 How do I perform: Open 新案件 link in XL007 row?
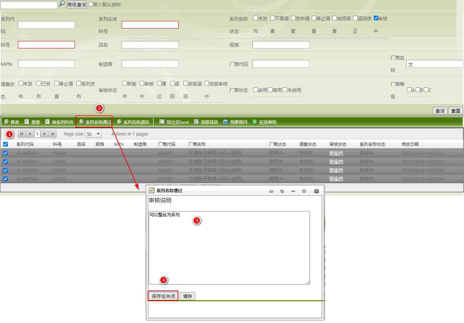pyautogui.click(x=336, y=170)
